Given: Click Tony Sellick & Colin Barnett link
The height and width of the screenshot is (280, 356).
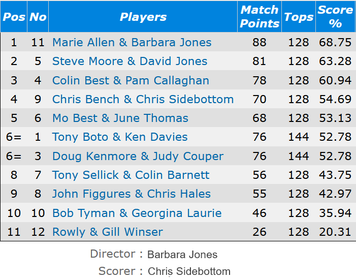Looking at the screenshot, I should pyautogui.click(x=131, y=175).
